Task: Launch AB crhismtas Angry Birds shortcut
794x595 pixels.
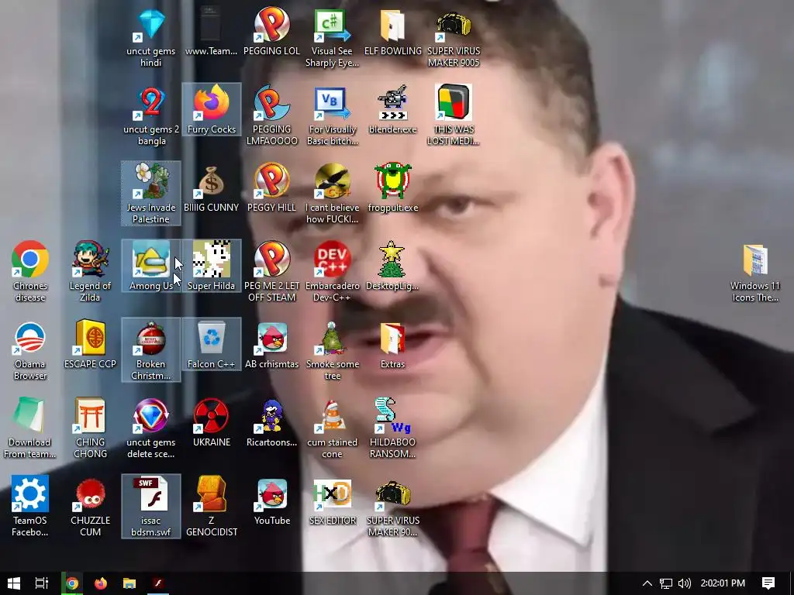Action: (x=272, y=345)
